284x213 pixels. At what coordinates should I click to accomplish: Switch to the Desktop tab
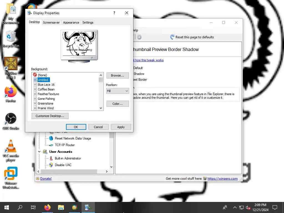(x=34, y=22)
